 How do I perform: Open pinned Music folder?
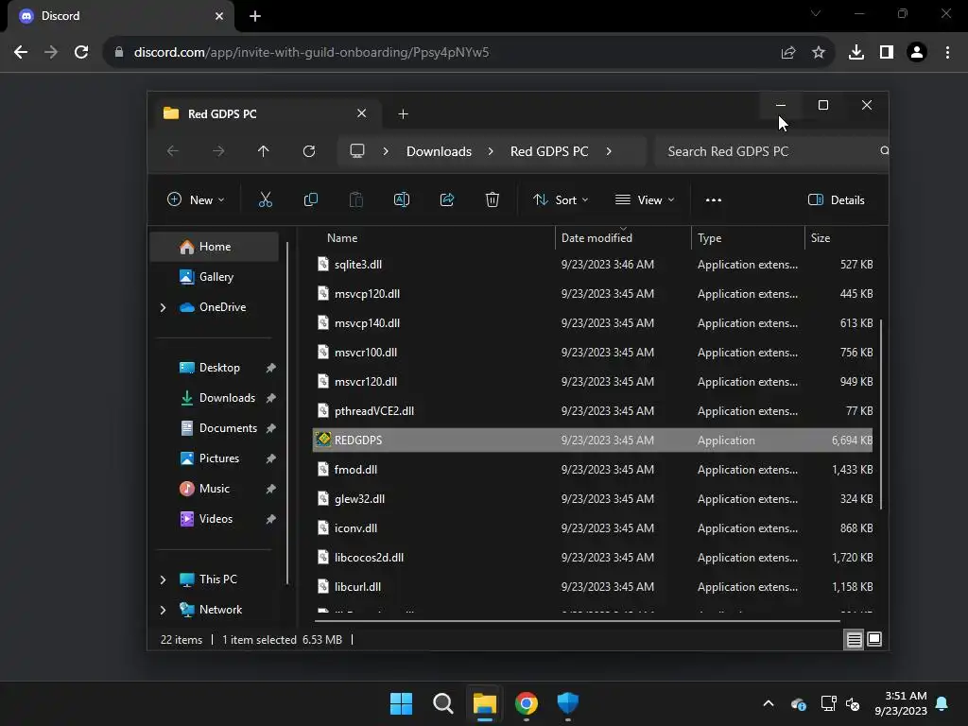[215, 489]
